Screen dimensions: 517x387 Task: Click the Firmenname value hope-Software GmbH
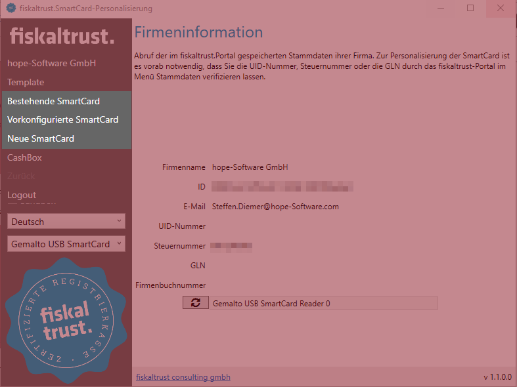point(250,167)
